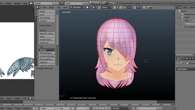
Task: Click Extrude Individual button
Action: point(47,56)
